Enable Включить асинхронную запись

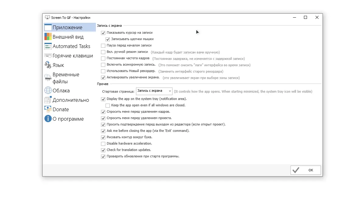103,65
